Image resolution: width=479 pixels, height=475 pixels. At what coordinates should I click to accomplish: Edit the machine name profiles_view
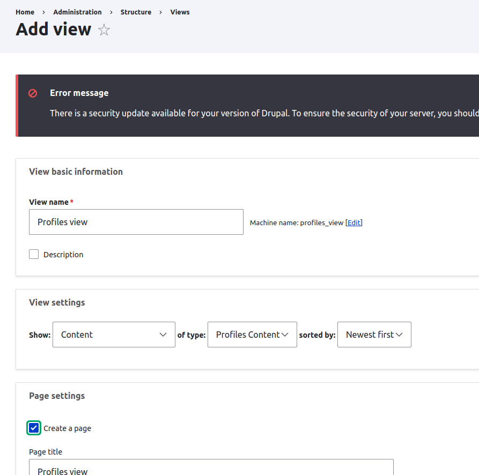point(353,223)
